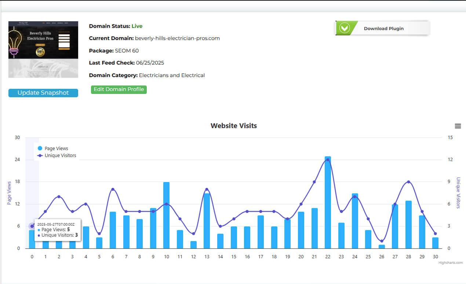This screenshot has height=284, width=466.
Task: Select the Page Views bar for day 30
Action: (x=435, y=243)
